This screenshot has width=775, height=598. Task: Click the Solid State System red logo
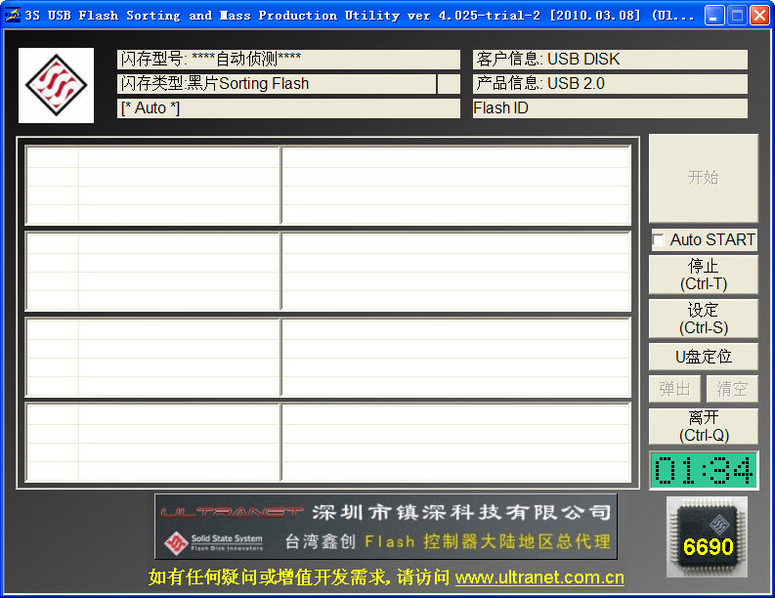click(x=57, y=85)
